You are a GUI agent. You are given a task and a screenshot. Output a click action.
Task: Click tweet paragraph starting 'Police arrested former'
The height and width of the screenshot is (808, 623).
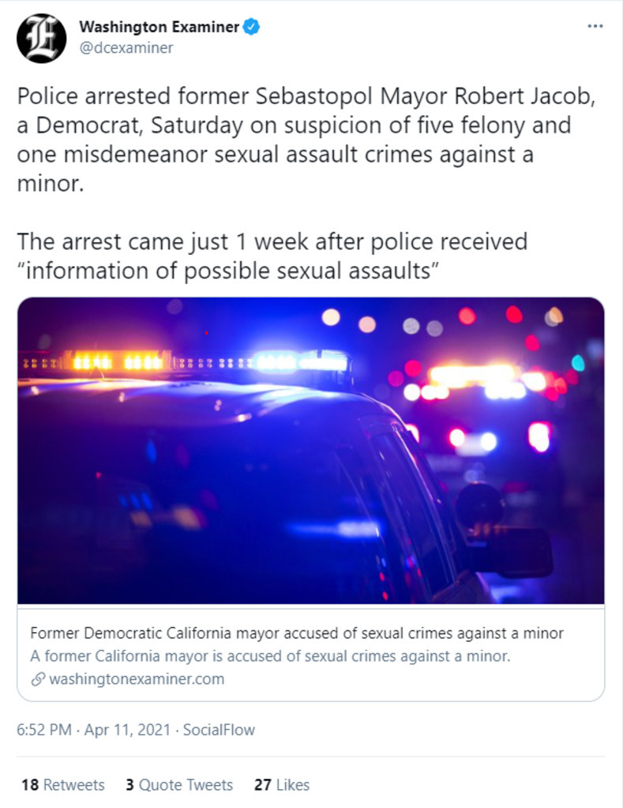292,138
